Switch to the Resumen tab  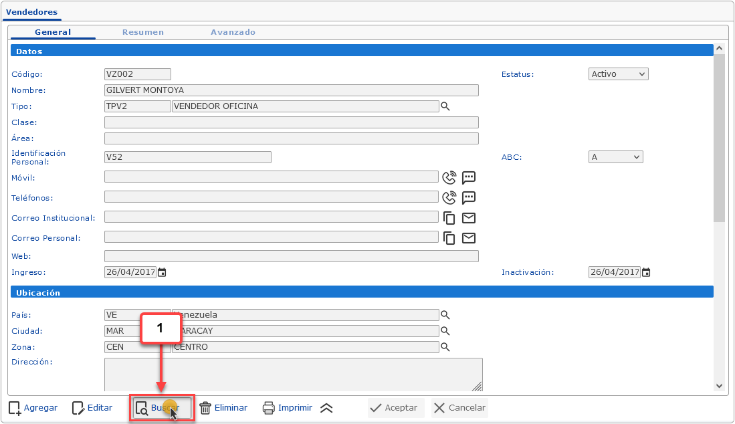(x=142, y=32)
